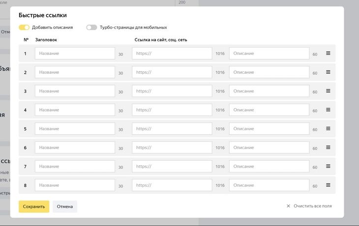Viewport: 359px width, 226px height.
Task: Click the «Название» title field in row 5
Action: [75, 129]
